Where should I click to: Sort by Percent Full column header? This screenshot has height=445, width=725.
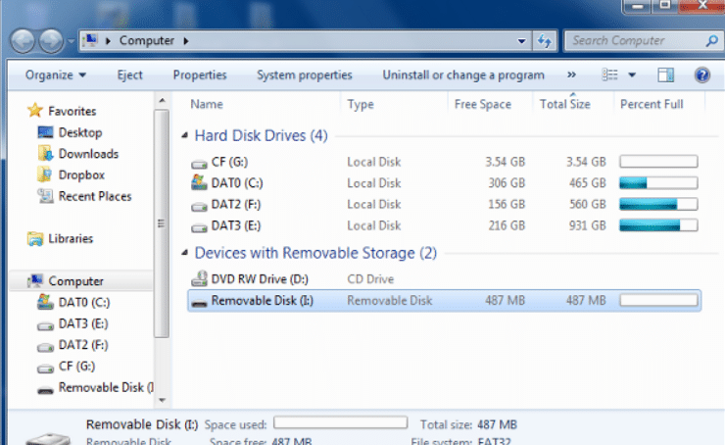[652, 104]
